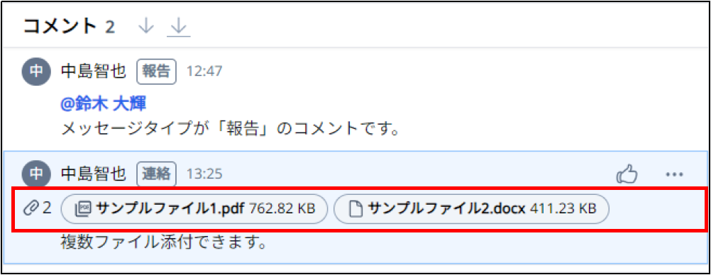Click the down arrow next to comment count
This screenshot has height=275, width=711.
tap(146, 27)
